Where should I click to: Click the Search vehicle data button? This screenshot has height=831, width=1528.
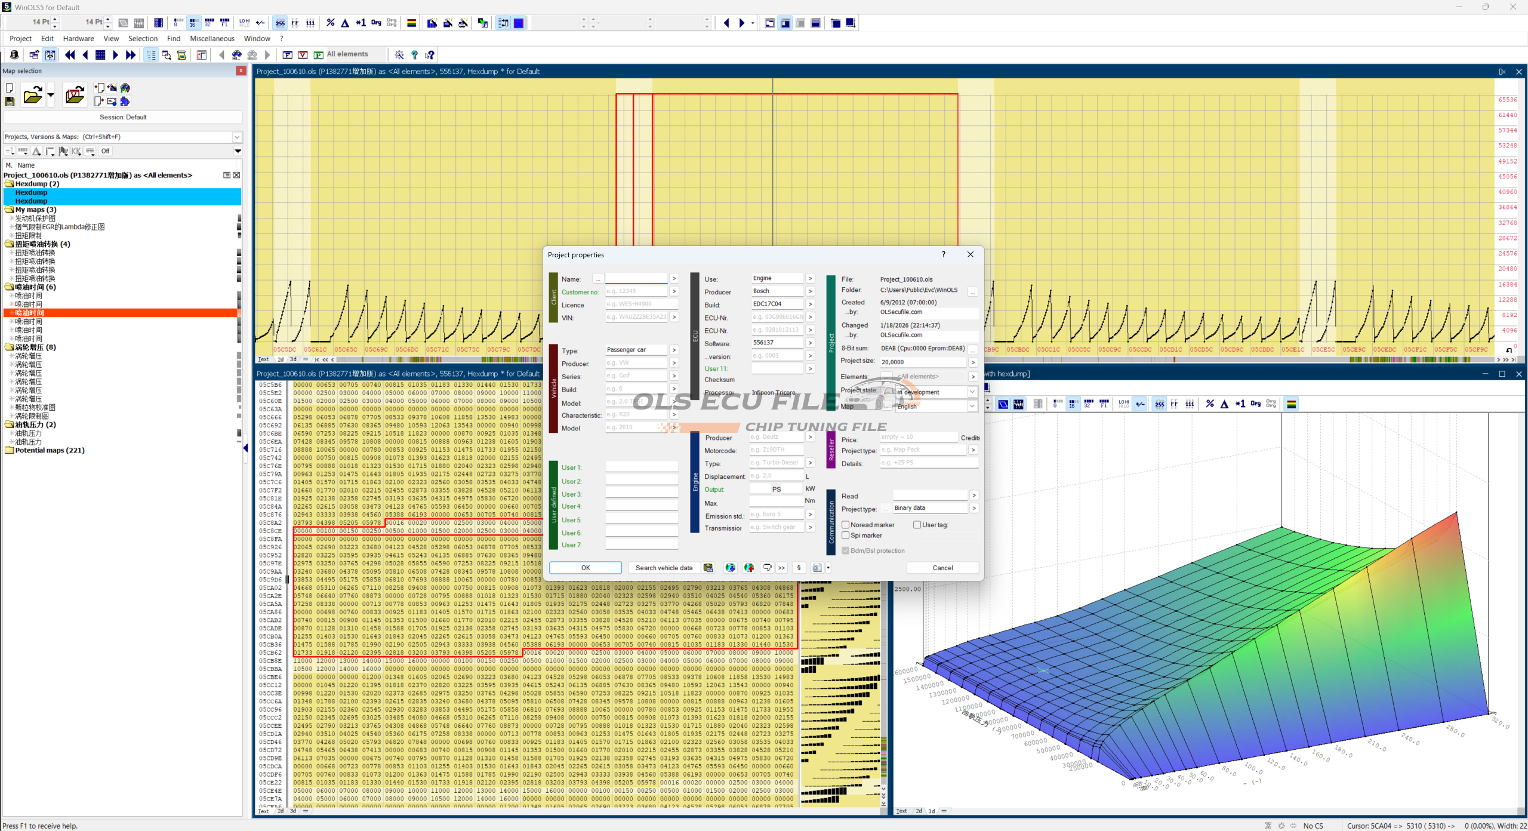pos(664,568)
